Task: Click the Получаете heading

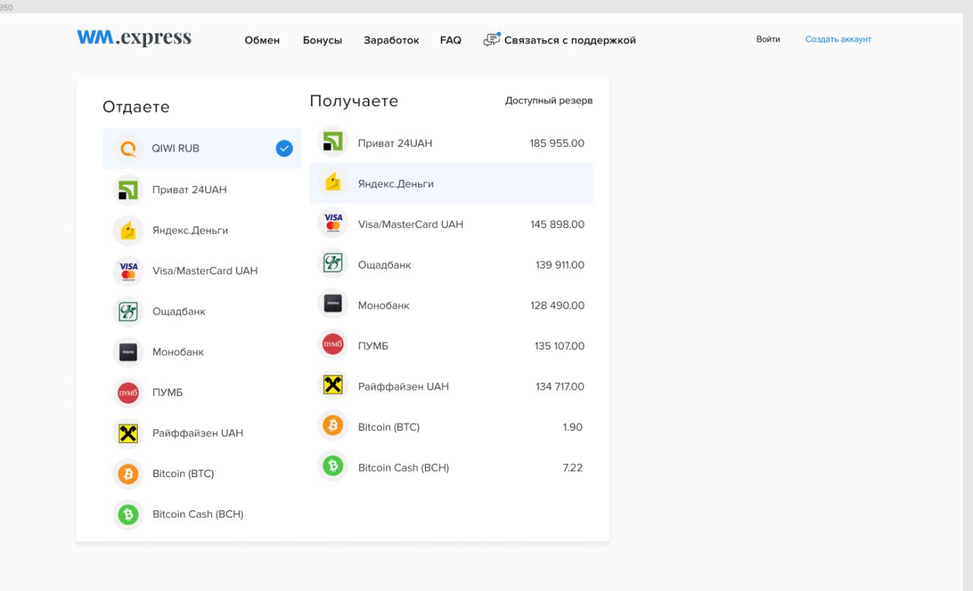Action: click(x=354, y=101)
